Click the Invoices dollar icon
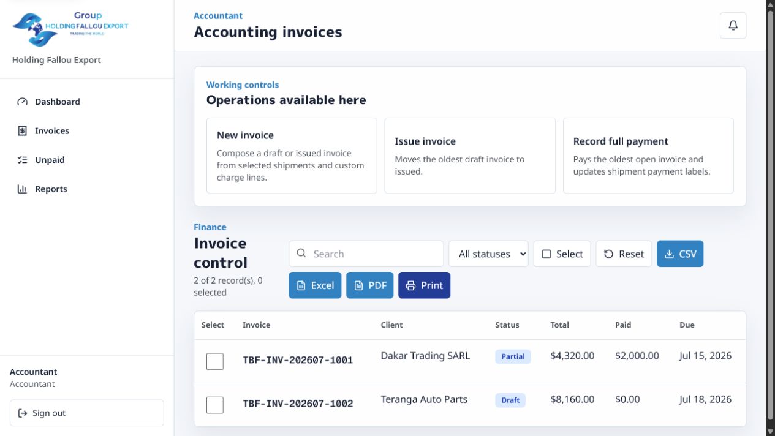 [x=23, y=131]
